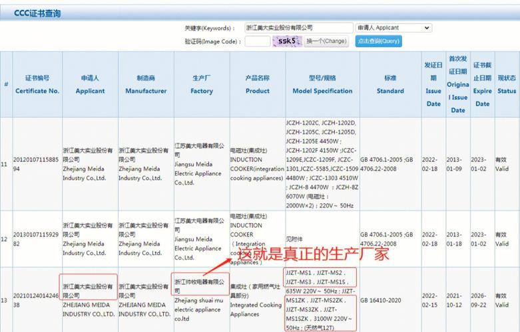Click the Issue Date column header

point(433,84)
